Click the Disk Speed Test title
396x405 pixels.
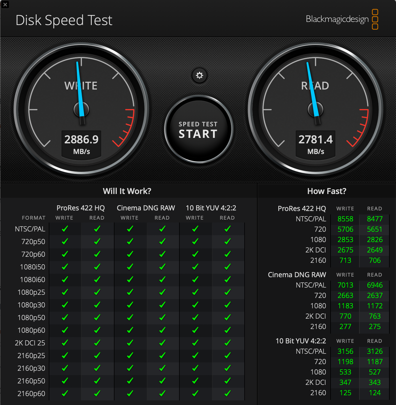point(64,20)
